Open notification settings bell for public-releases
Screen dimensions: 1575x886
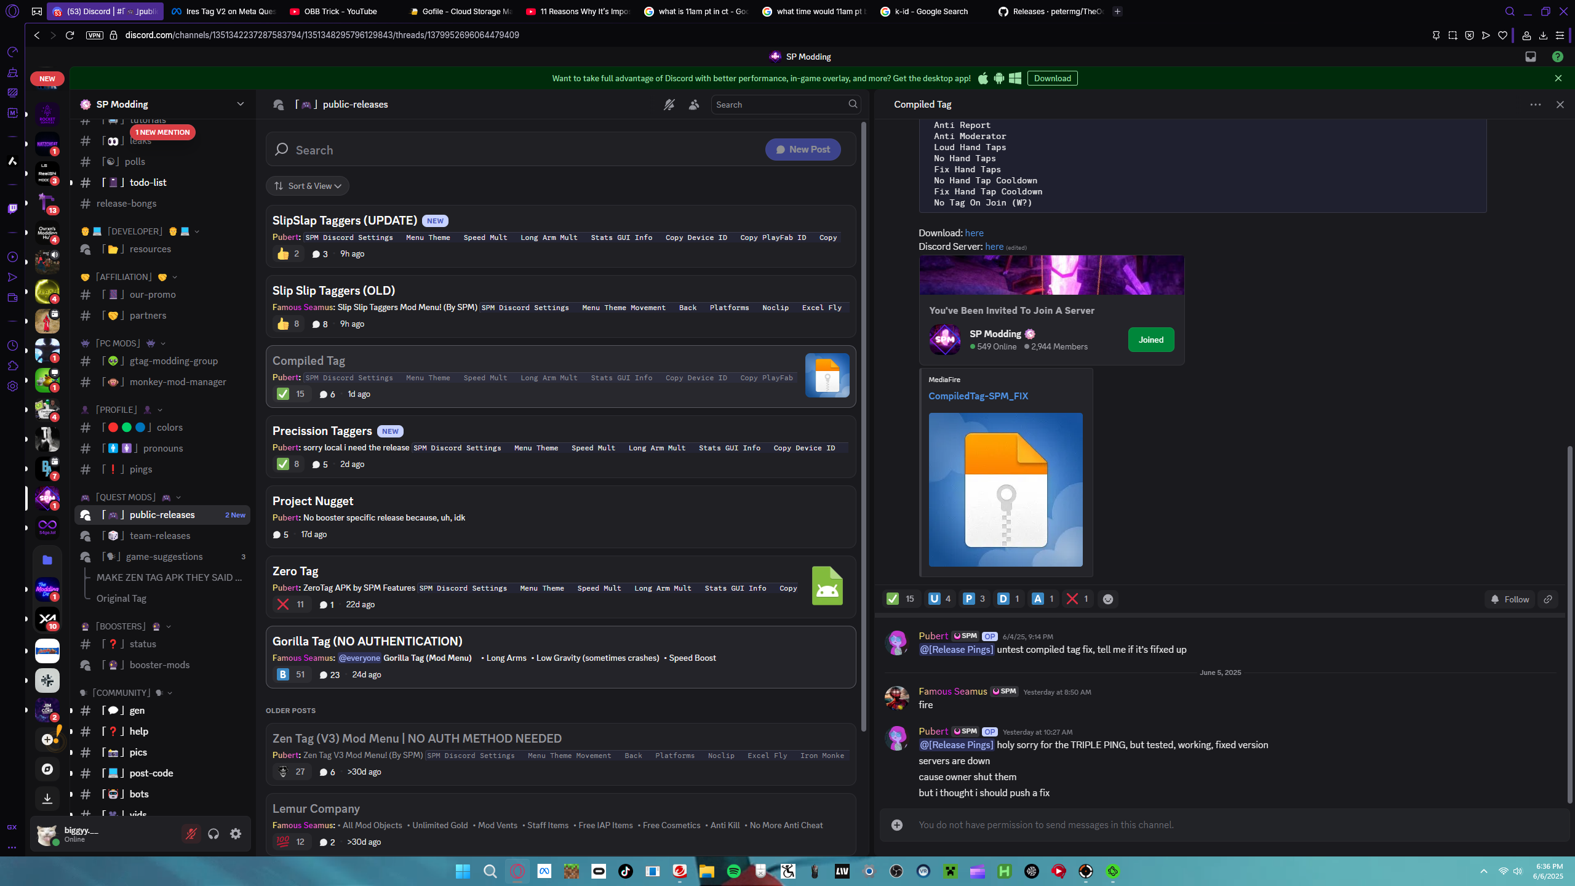(669, 105)
